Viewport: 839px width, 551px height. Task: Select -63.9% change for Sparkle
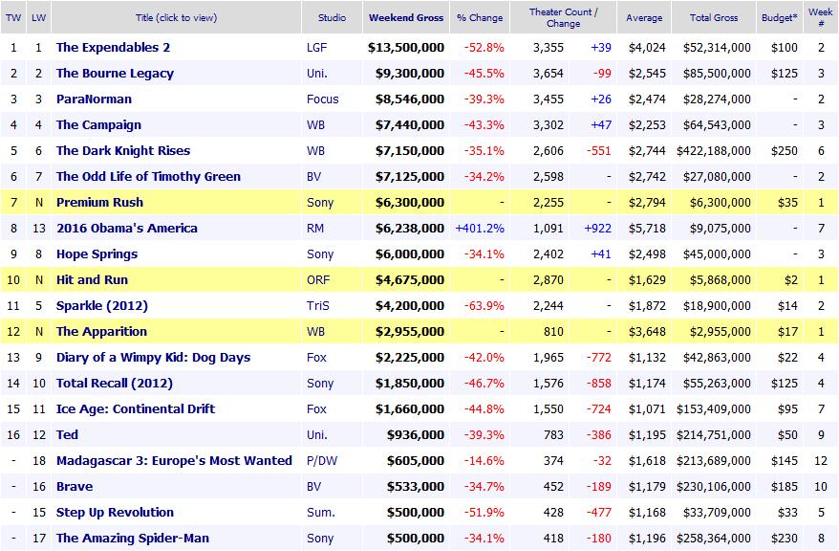click(x=484, y=306)
